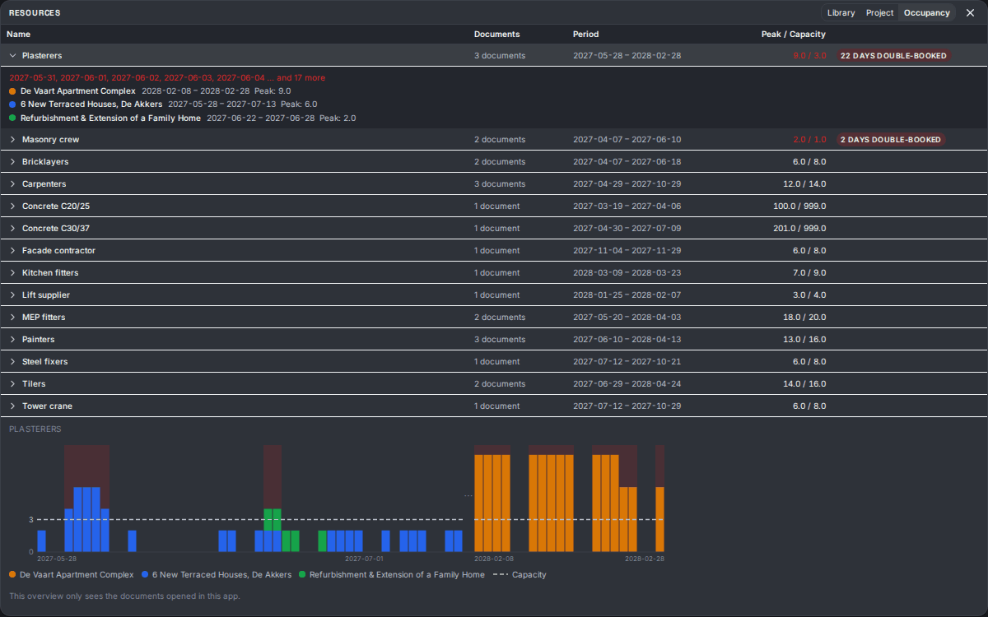Click the blue 6 New Terraced Houses legend dot
The image size is (988, 617).
(x=145, y=575)
